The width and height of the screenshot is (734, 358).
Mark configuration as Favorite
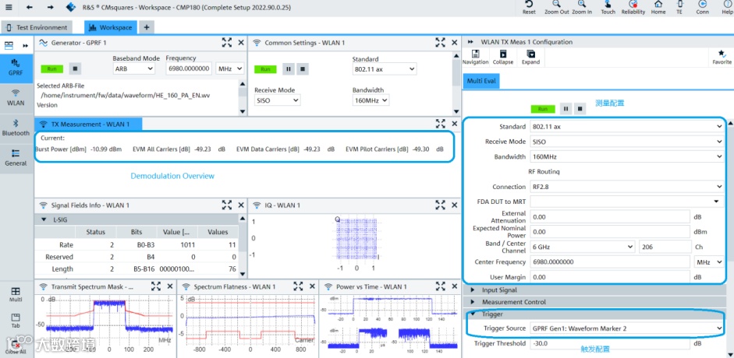click(x=722, y=58)
